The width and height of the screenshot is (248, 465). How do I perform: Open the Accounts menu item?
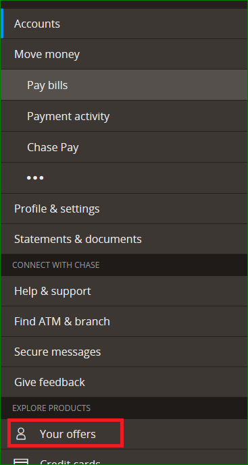pos(124,24)
